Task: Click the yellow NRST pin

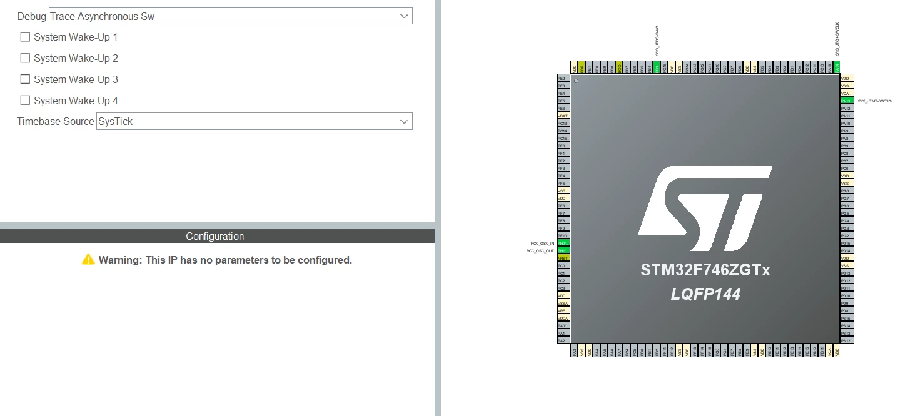Action: point(563,258)
